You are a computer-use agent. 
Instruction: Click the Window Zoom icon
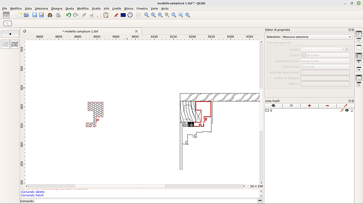click(180, 15)
